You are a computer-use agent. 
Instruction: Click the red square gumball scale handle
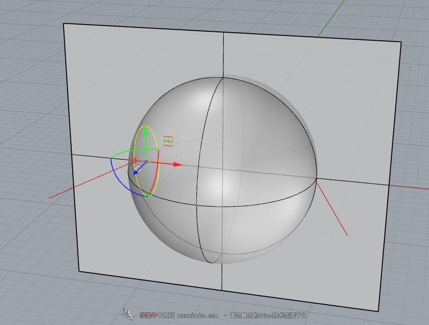click(134, 161)
